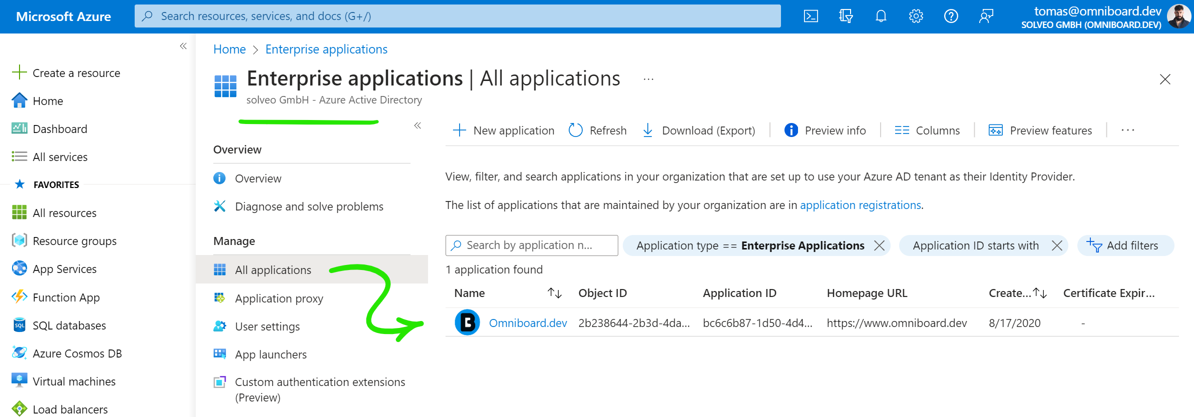Viewport: 1194px width, 417px height.
Task: Refresh the applications list
Action: (598, 130)
